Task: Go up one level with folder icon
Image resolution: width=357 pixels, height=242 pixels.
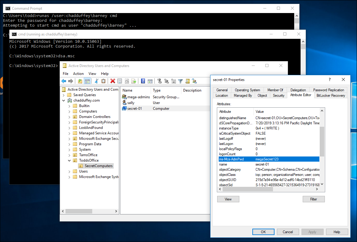Action: (x=80, y=81)
